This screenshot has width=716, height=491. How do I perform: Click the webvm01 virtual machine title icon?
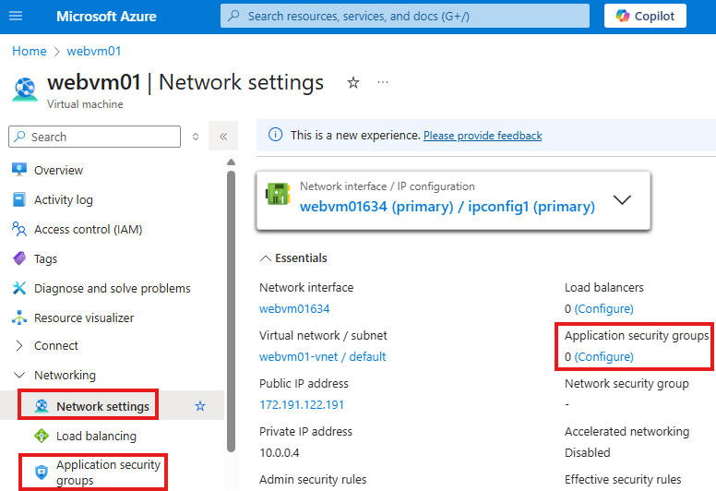[x=25, y=90]
